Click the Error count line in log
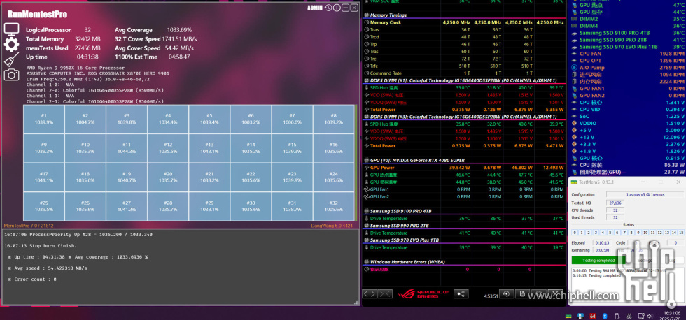Screen dimensions: 686x320 [32, 279]
